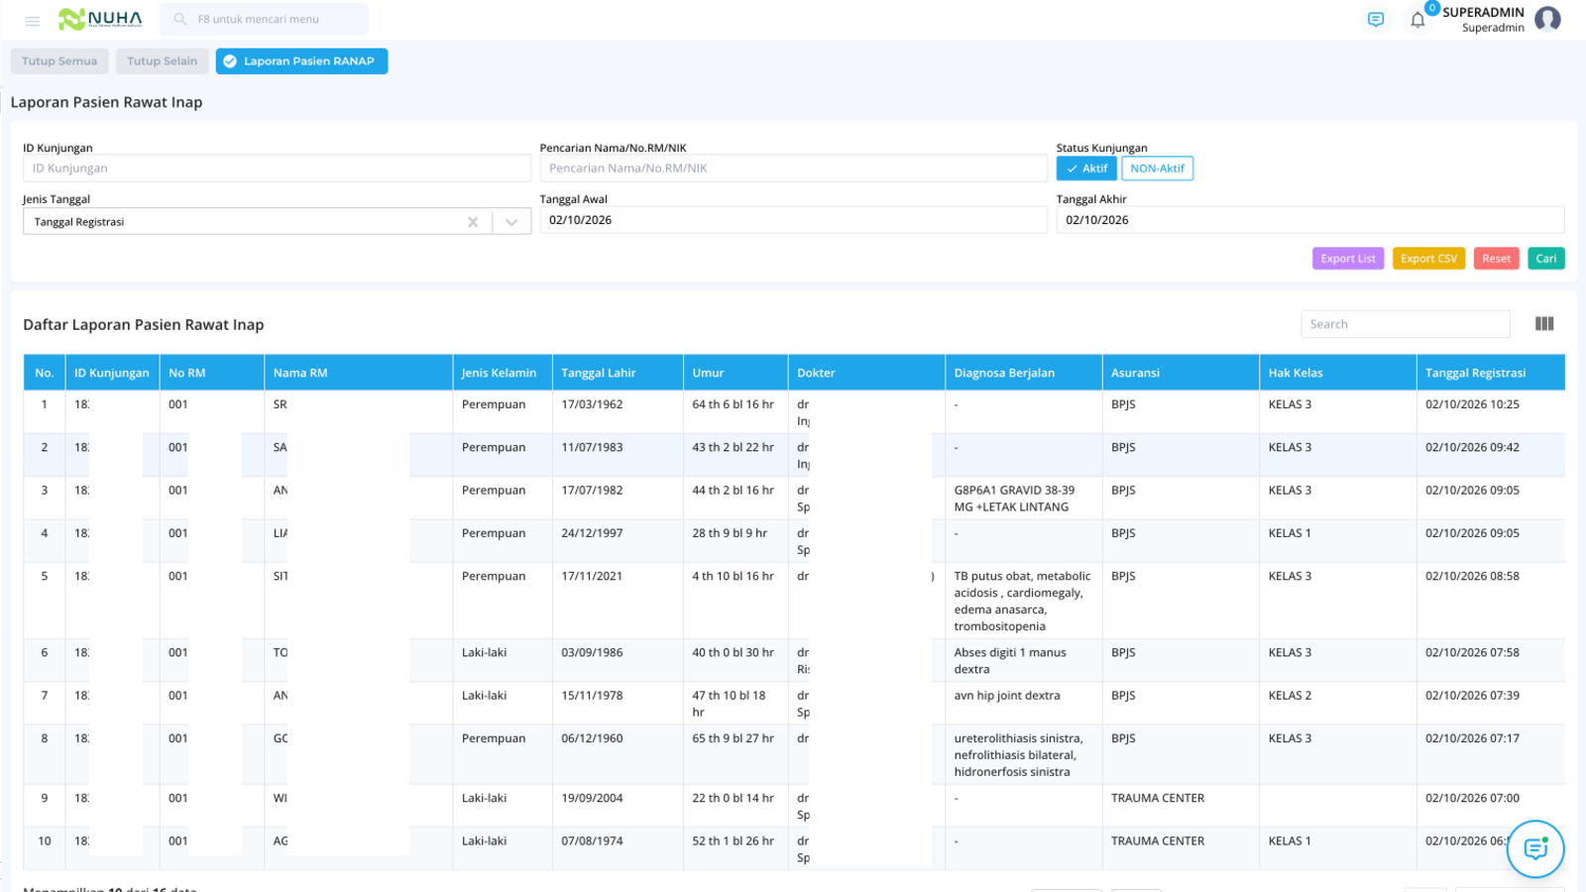Click the menu search magnifier icon
Screen dimensions: 1586x892
(x=180, y=19)
